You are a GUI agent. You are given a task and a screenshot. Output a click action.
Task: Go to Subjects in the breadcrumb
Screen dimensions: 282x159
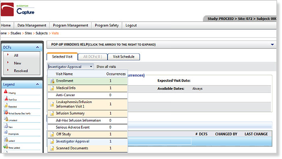[41, 33]
